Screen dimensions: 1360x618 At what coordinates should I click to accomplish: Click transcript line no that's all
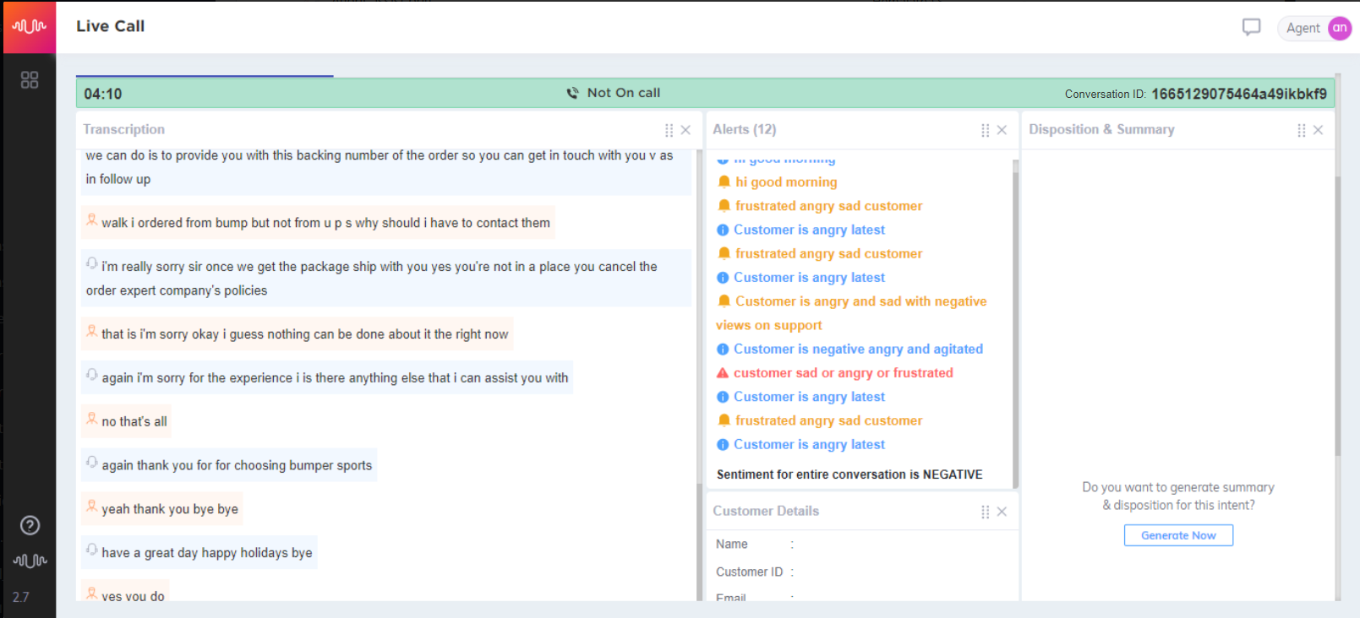(x=134, y=421)
